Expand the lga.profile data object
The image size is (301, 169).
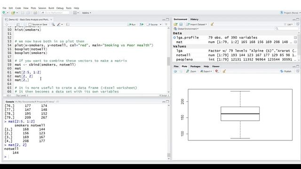(174, 38)
